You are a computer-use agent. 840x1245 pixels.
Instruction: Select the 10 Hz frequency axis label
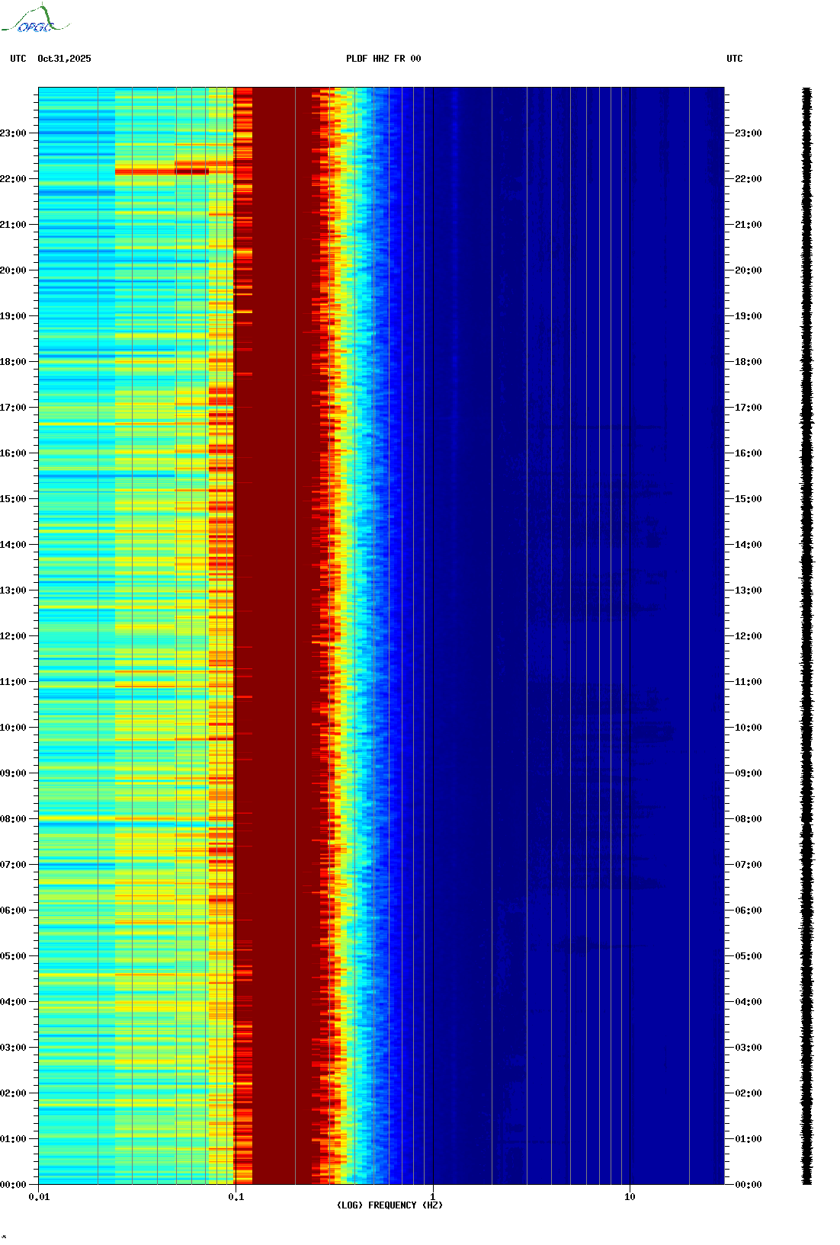pyautogui.click(x=630, y=1197)
